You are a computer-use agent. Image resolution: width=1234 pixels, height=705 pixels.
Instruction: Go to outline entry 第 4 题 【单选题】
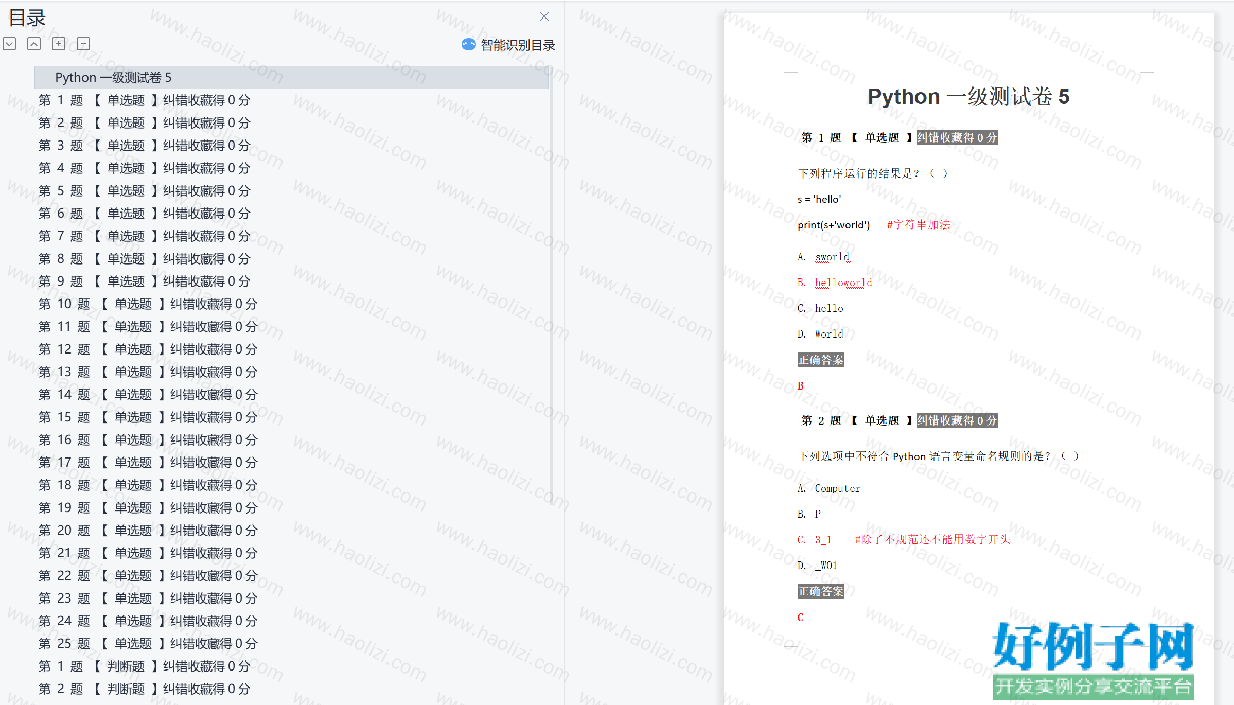pyautogui.click(x=145, y=168)
